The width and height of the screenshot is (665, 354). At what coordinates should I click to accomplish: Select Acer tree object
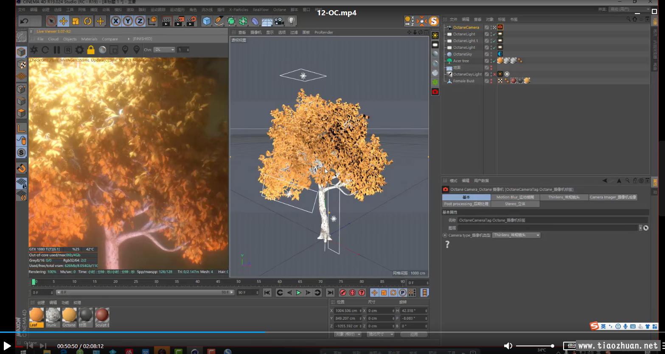coord(461,61)
